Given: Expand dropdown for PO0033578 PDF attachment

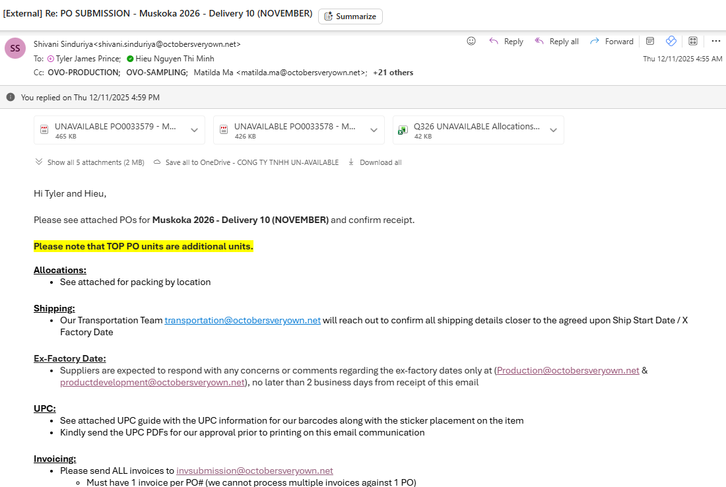Looking at the screenshot, I should [374, 130].
